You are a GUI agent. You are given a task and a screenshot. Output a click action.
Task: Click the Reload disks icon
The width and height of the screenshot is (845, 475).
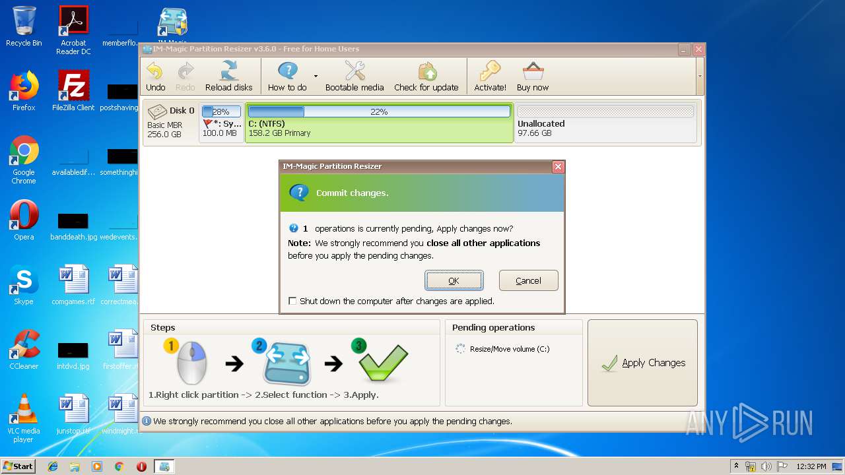pyautogui.click(x=228, y=72)
